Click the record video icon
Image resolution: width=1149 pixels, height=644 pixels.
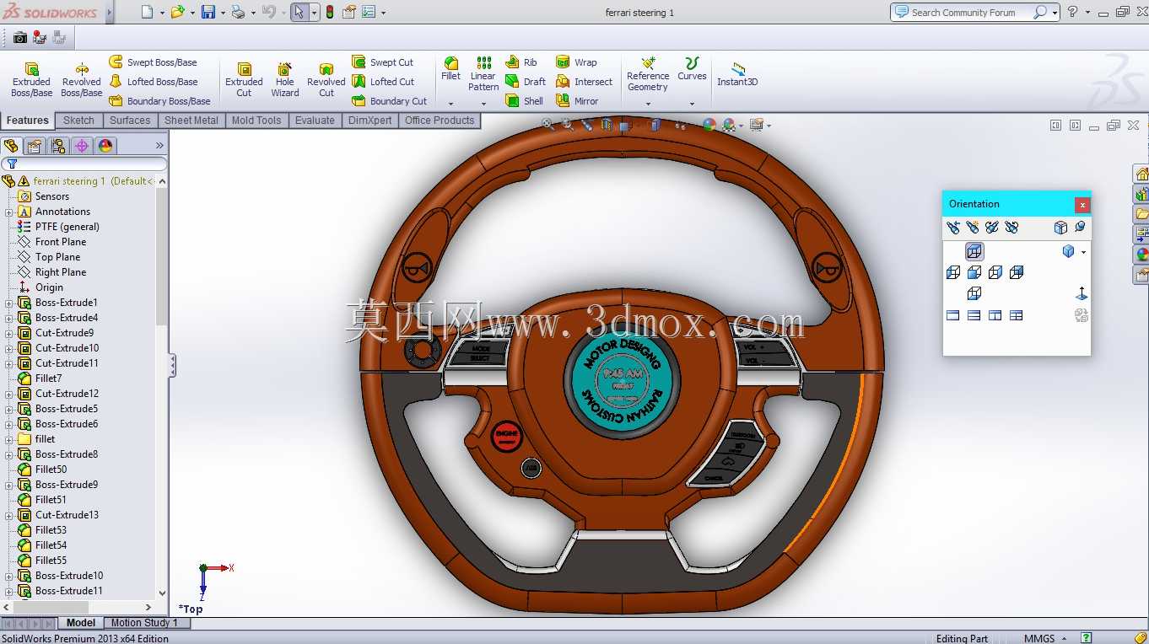(39, 37)
